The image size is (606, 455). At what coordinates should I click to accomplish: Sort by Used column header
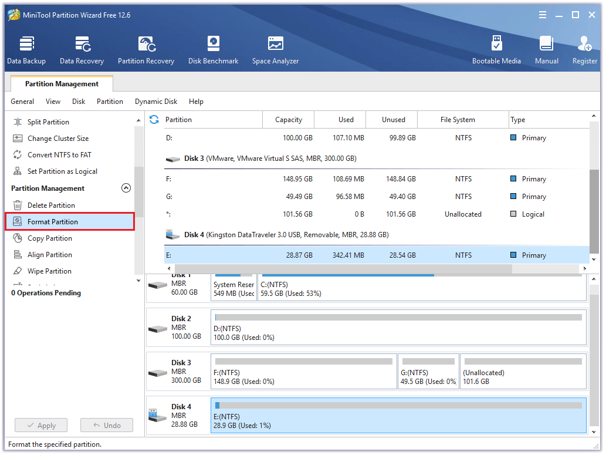click(340, 120)
